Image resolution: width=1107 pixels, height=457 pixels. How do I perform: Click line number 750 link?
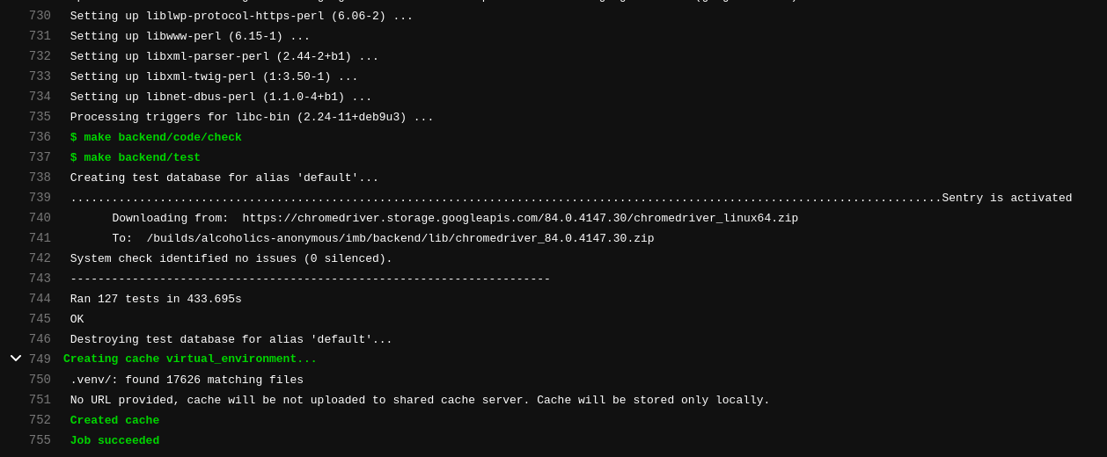click(x=40, y=380)
